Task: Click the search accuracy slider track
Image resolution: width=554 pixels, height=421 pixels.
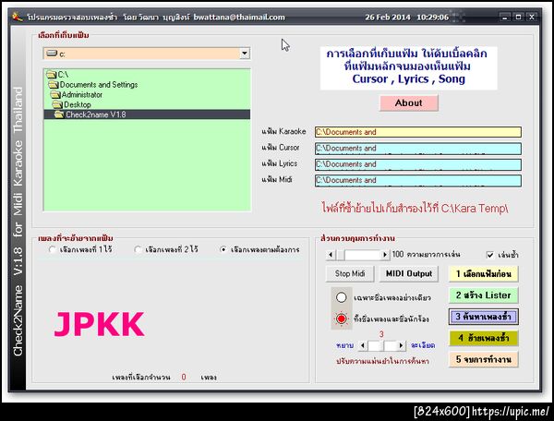Action: pos(381,345)
